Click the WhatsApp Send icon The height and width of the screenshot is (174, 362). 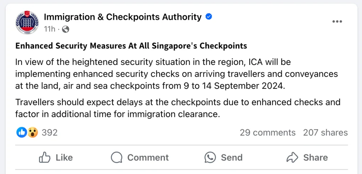[210, 158]
